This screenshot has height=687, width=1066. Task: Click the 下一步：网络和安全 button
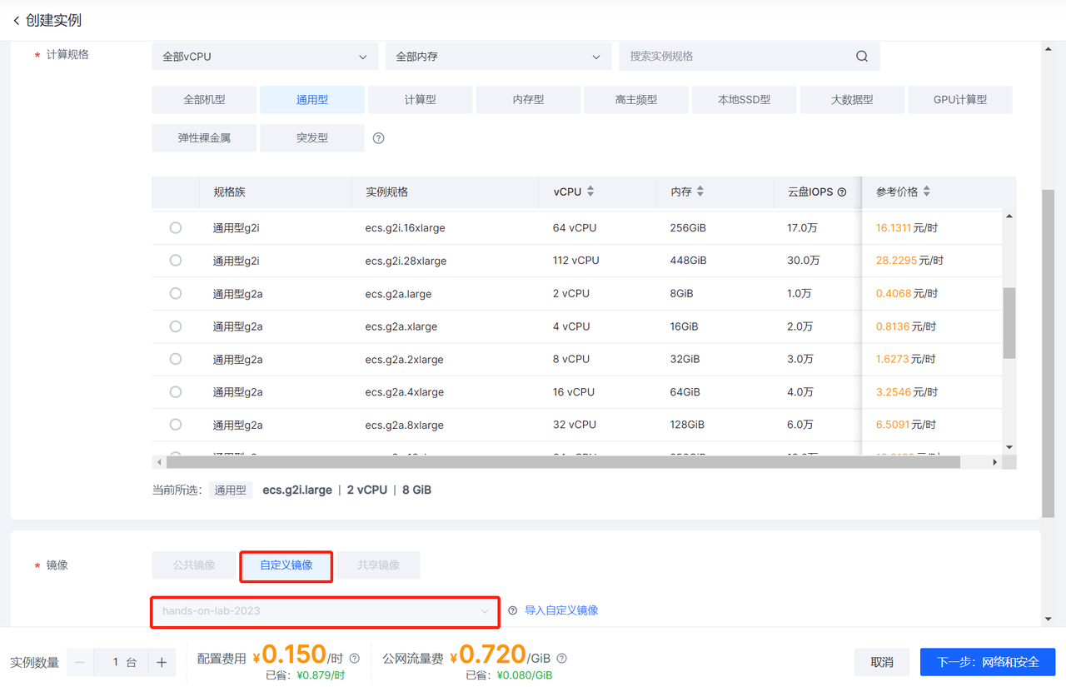[987, 662]
